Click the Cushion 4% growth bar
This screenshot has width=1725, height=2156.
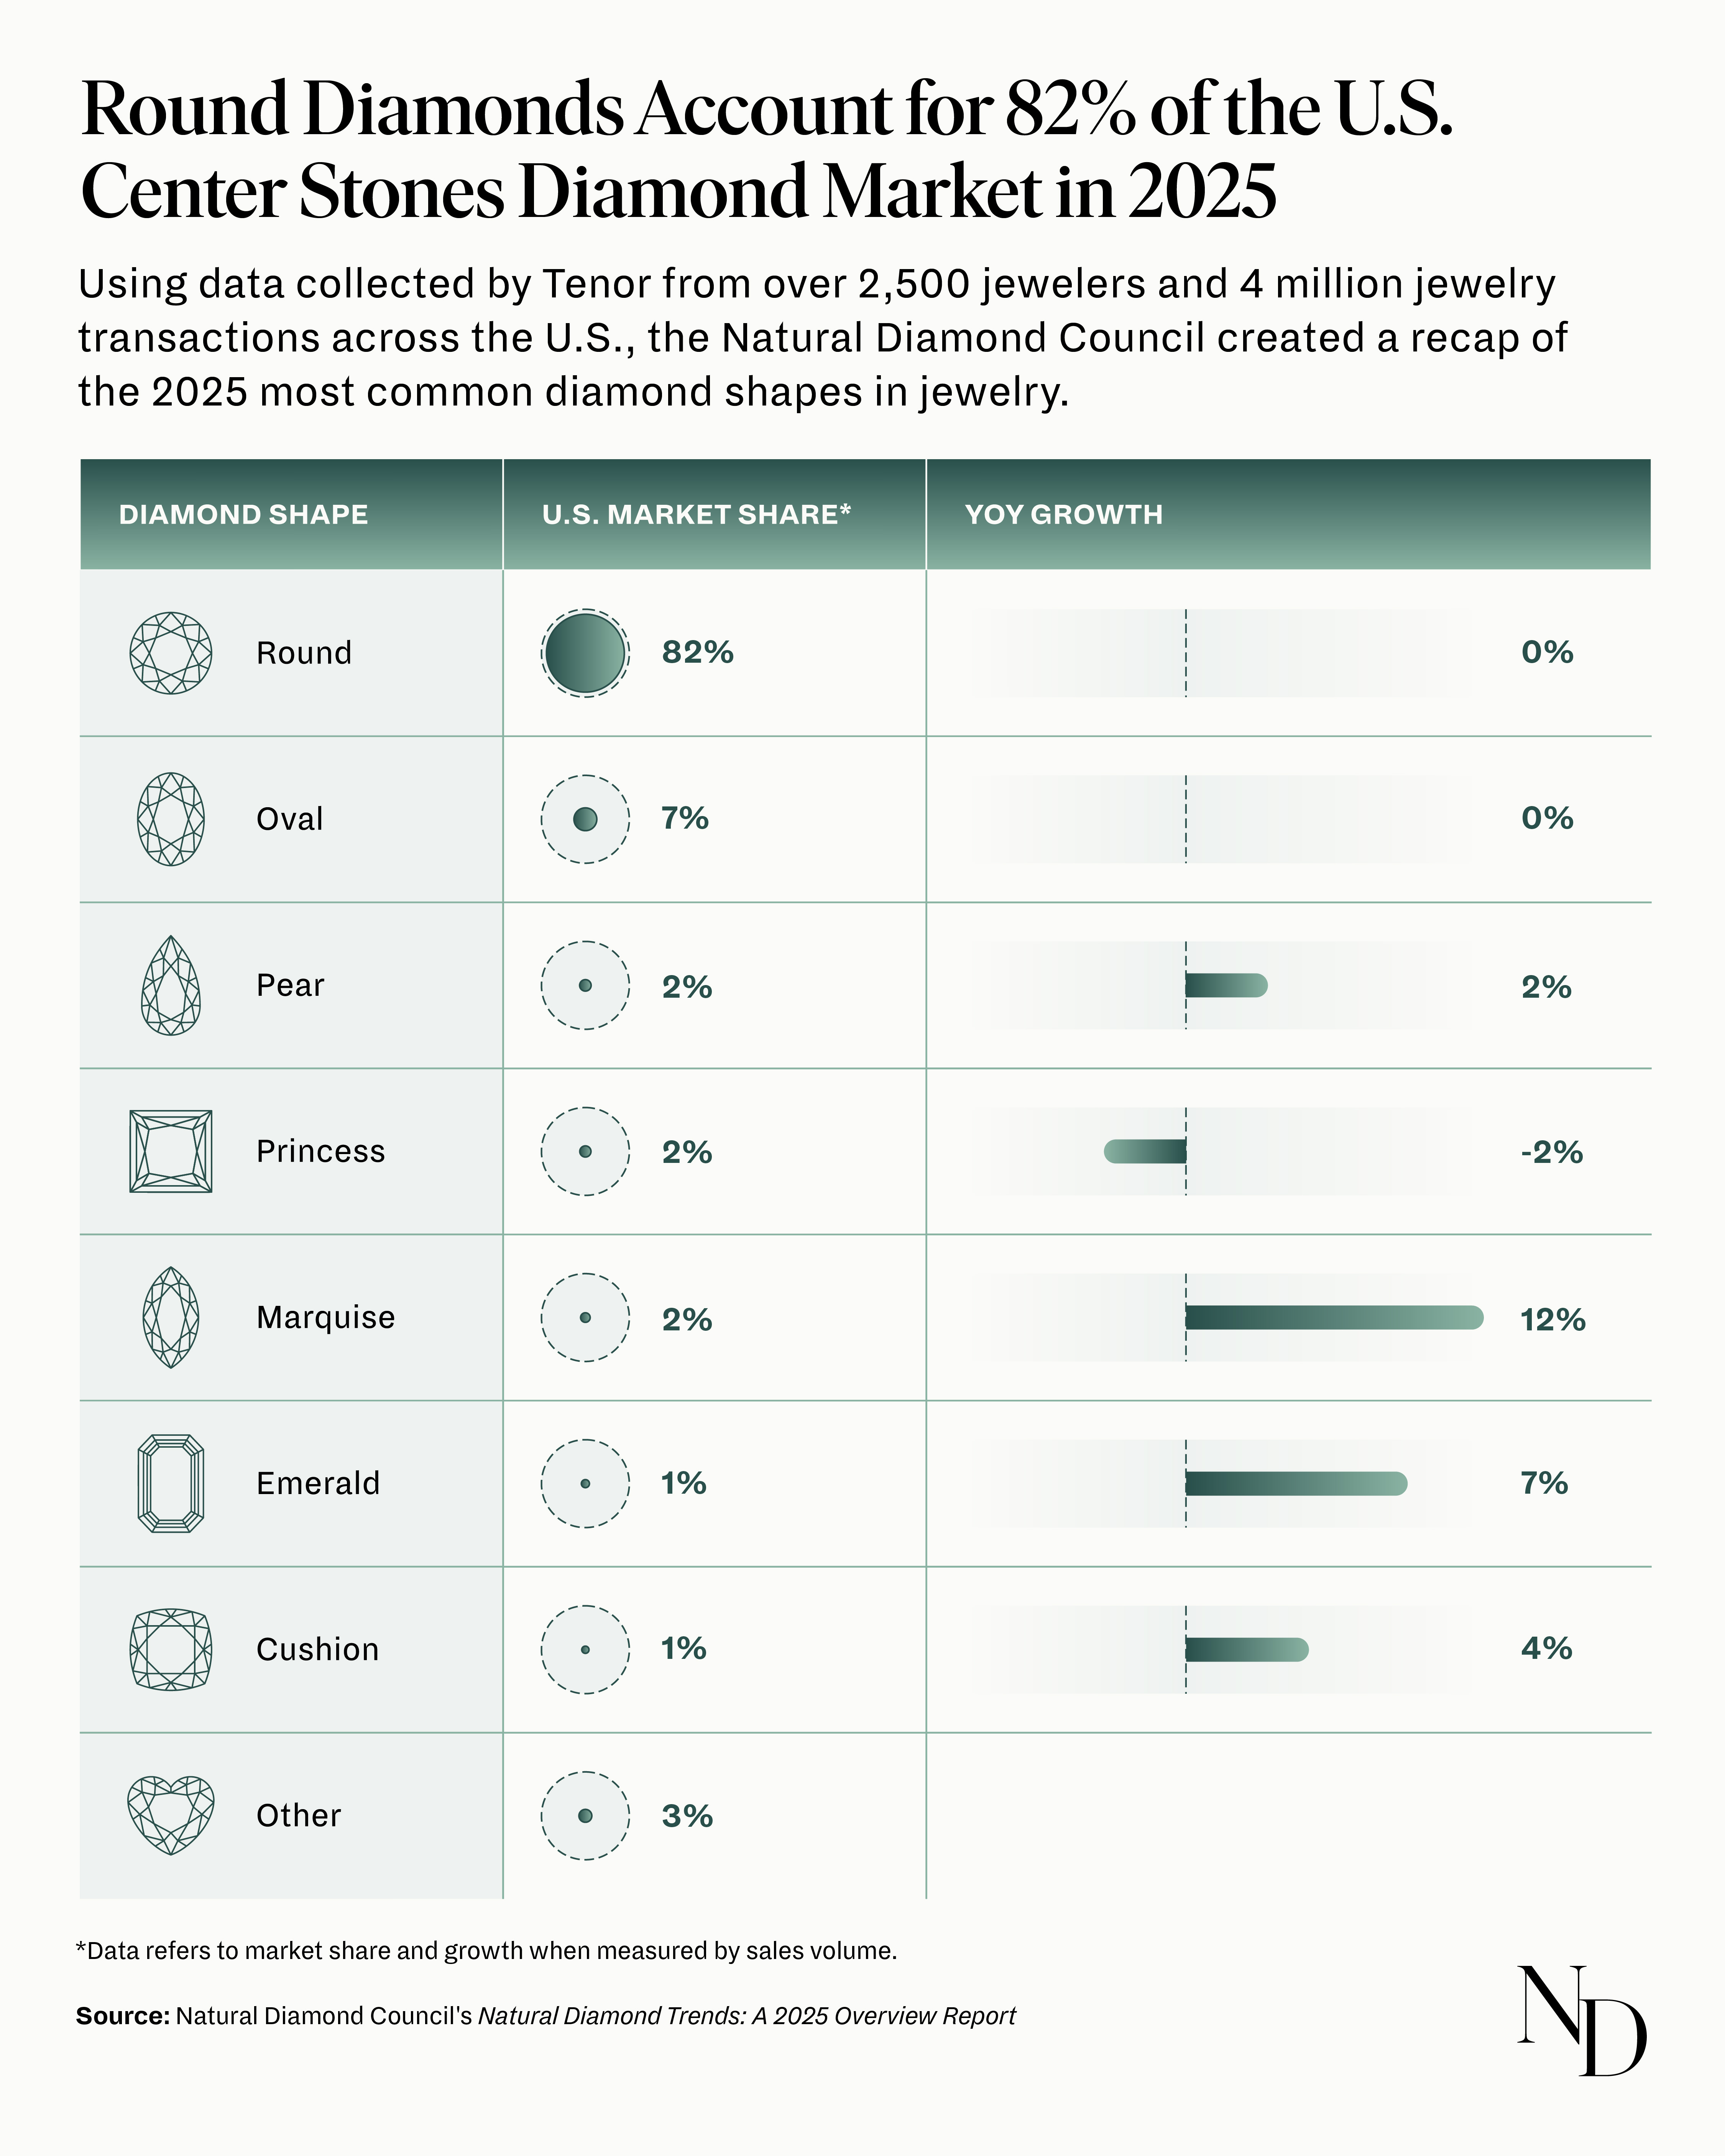click(x=1246, y=1649)
